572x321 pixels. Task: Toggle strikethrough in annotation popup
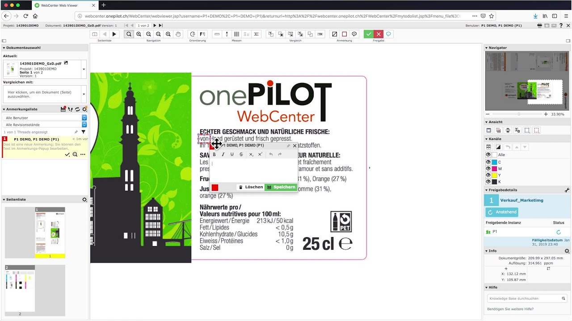241,154
